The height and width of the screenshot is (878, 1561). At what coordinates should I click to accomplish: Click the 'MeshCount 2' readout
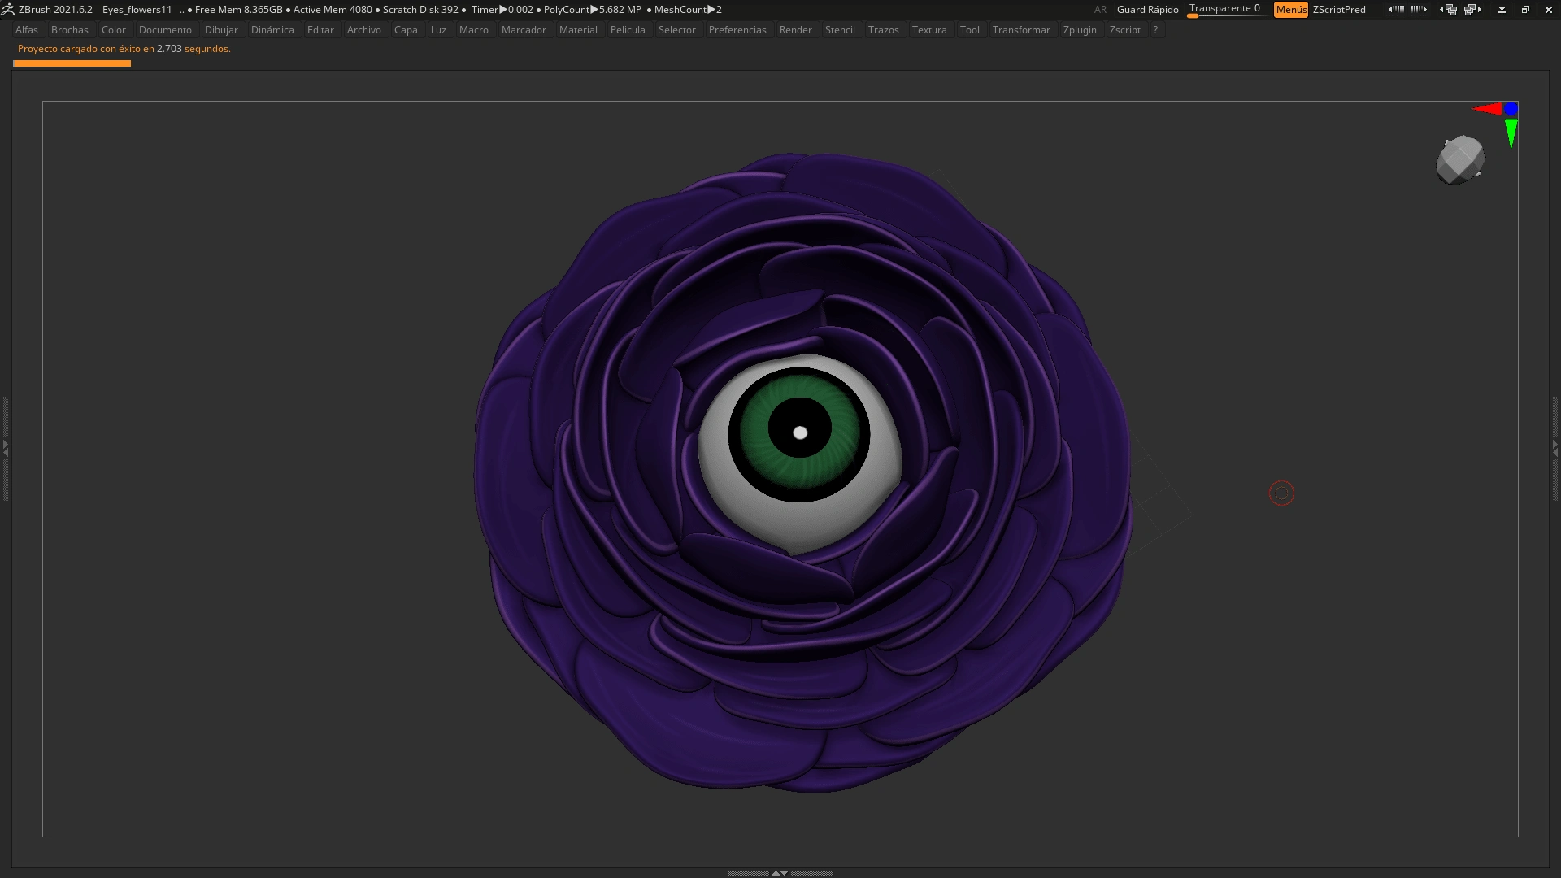coord(688,10)
